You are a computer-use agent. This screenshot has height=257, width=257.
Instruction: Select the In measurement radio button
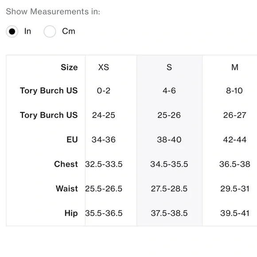tap(12, 31)
